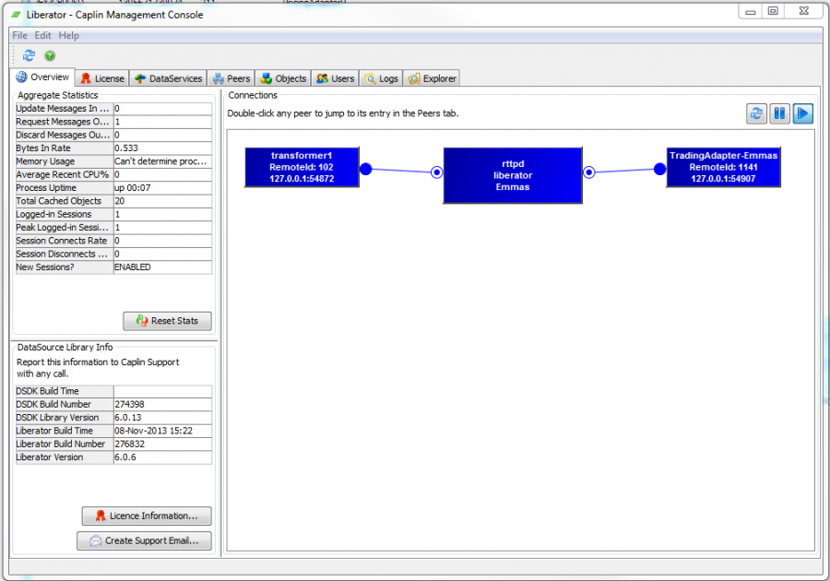Resume the Connections view with the play button

pos(803,113)
